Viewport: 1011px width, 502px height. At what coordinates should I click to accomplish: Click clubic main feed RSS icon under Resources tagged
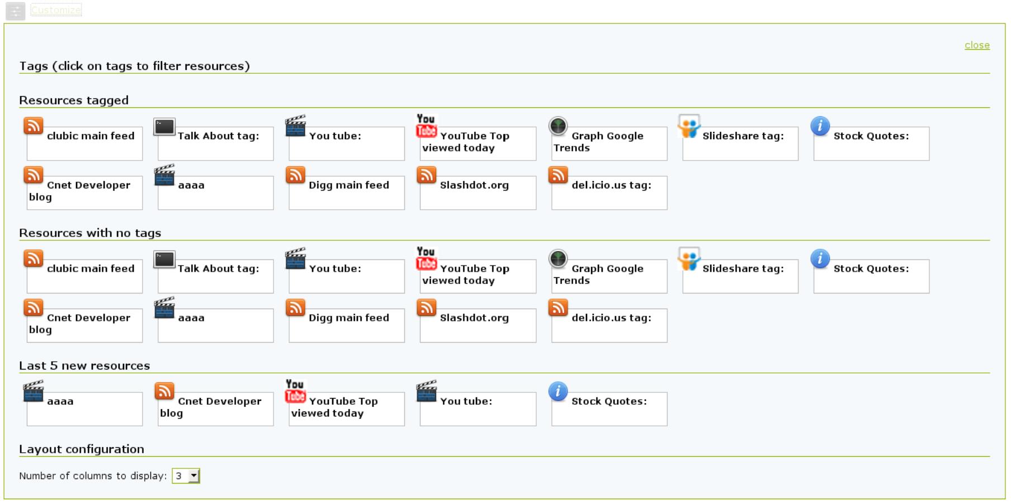tap(34, 126)
